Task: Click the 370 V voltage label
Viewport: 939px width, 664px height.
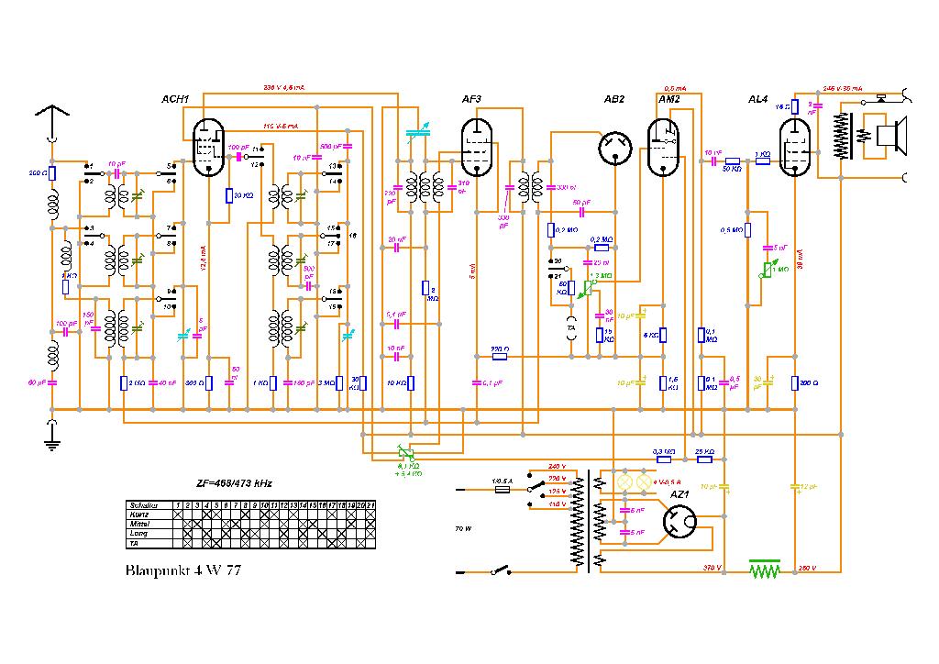Action: point(712,568)
